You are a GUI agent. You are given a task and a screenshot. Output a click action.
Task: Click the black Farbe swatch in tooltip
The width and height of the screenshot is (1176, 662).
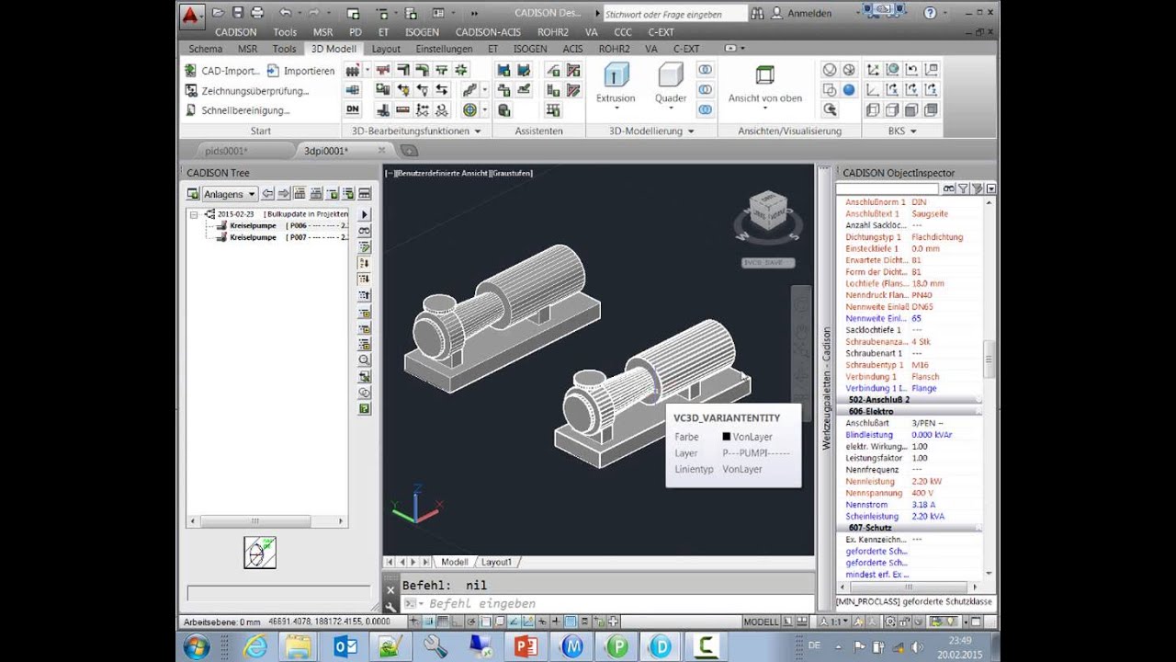coord(726,438)
